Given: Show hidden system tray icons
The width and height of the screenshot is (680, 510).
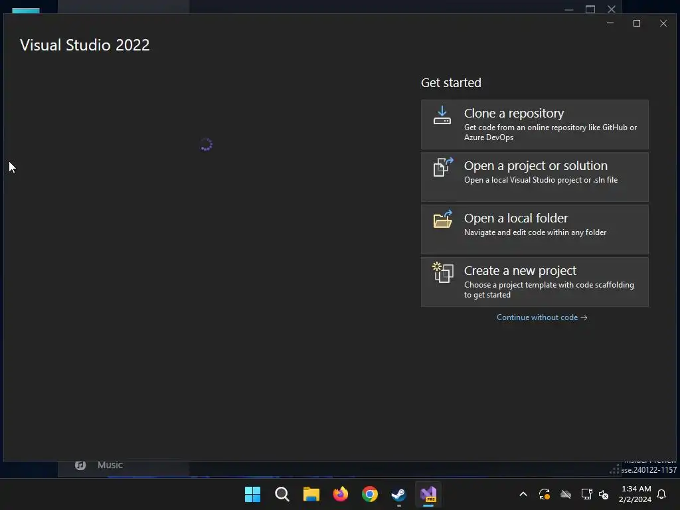Looking at the screenshot, I should [523, 494].
